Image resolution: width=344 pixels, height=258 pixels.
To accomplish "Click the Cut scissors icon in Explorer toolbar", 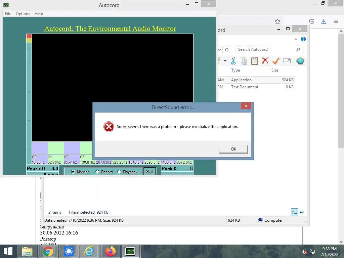I will pyautogui.click(x=233, y=61).
